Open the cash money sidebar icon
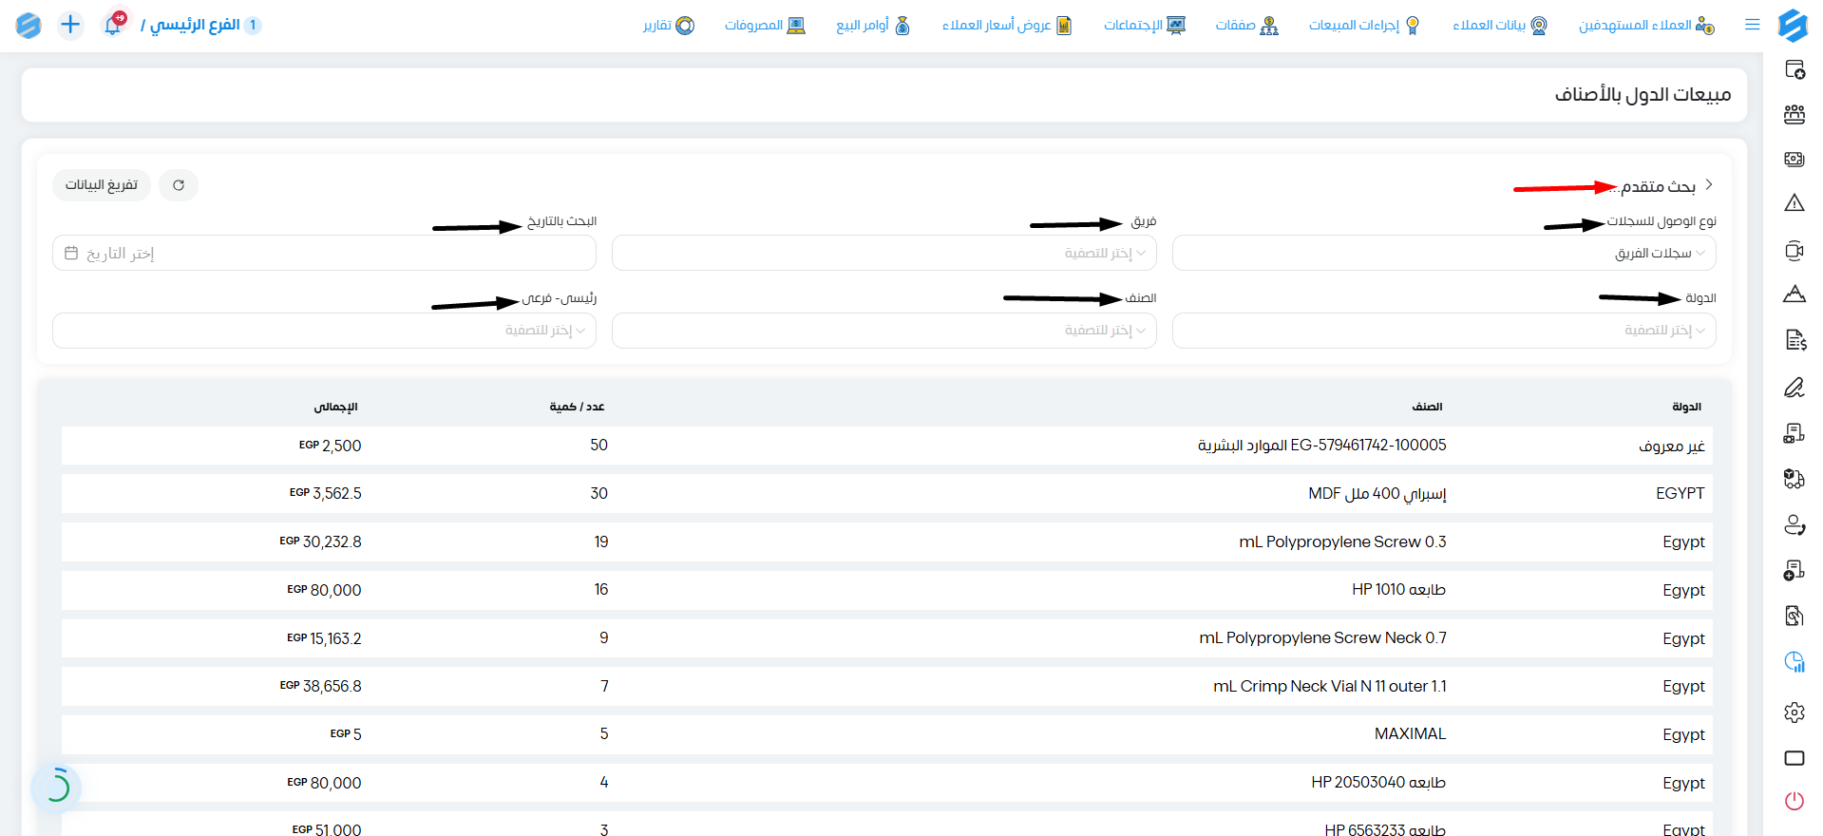Image resolution: width=1823 pixels, height=836 pixels. pyautogui.click(x=1795, y=160)
